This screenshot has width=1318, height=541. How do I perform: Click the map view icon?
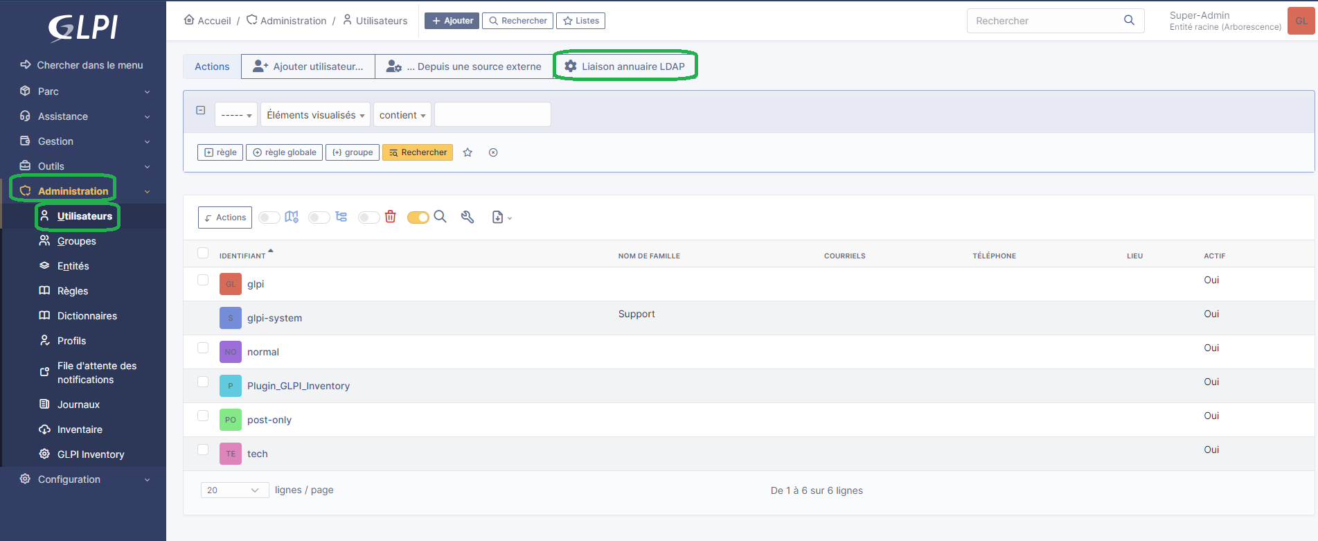click(292, 217)
